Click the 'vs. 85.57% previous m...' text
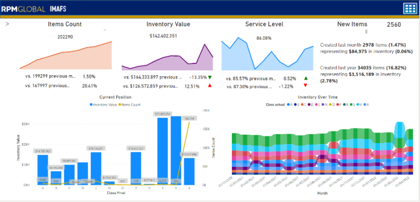 251,78
